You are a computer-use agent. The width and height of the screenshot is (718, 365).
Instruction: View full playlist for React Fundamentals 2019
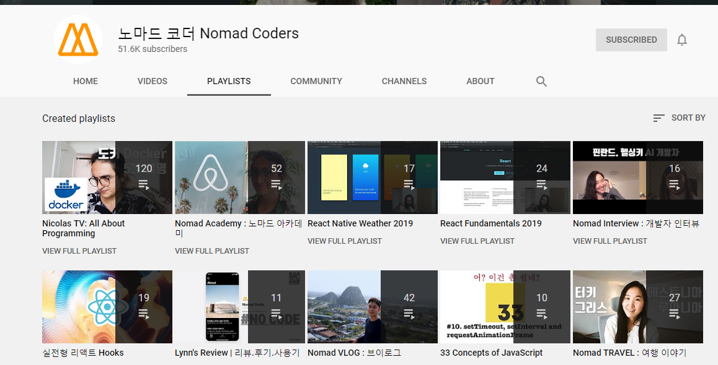(x=477, y=241)
